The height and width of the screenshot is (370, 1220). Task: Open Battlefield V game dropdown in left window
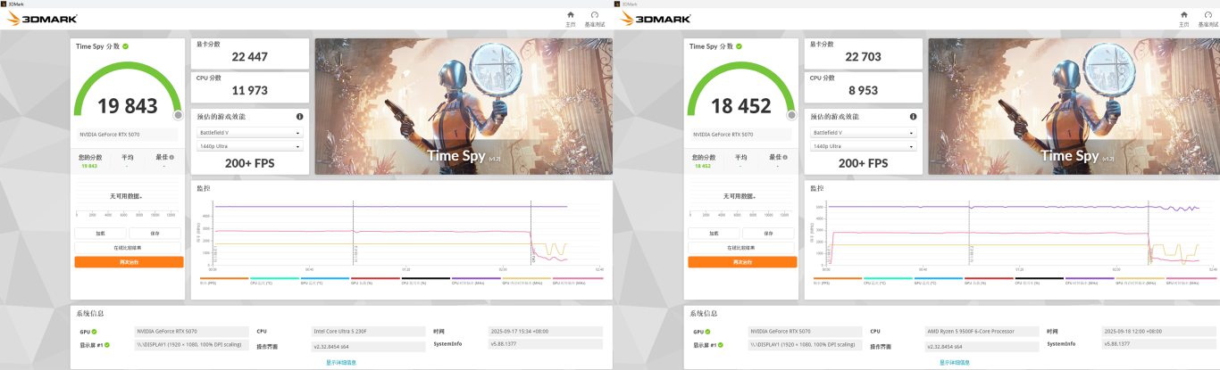pyautogui.click(x=250, y=132)
